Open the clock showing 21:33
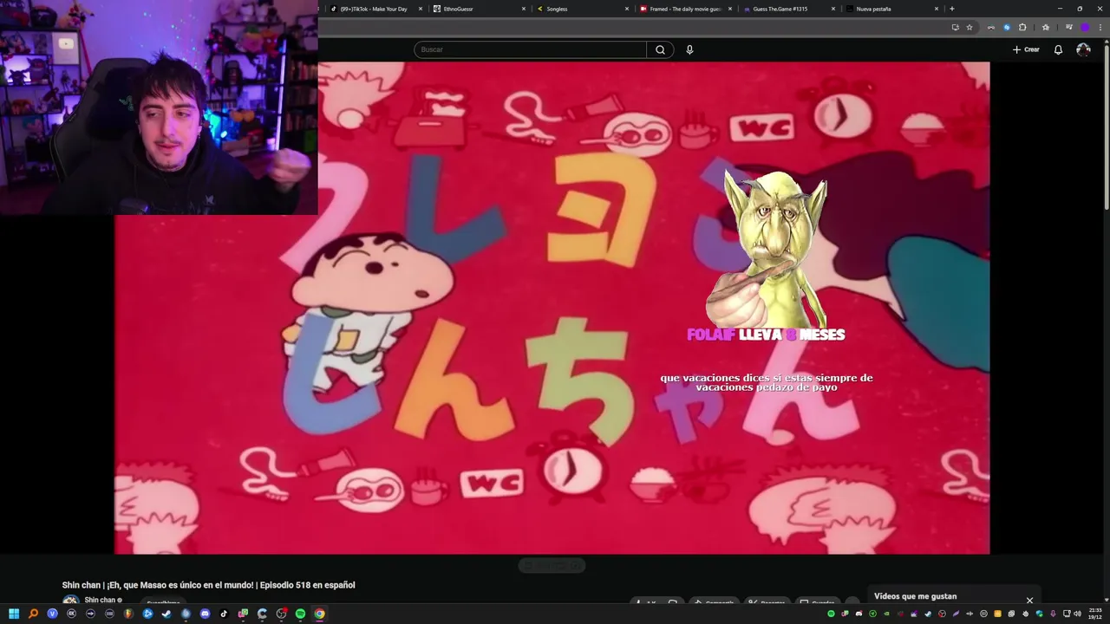 [x=1095, y=614]
